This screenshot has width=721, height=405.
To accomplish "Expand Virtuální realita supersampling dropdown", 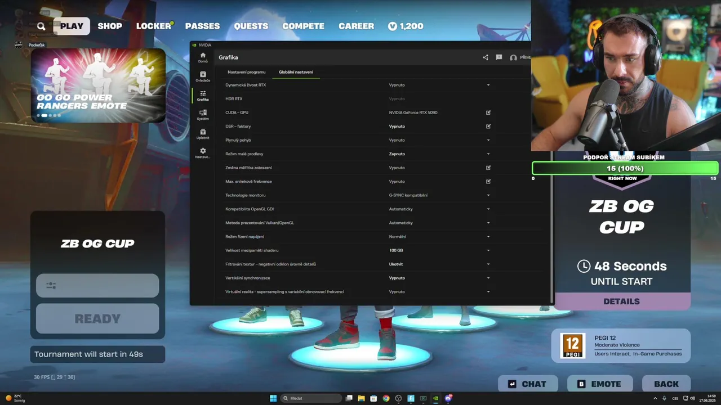I will 488,291.
